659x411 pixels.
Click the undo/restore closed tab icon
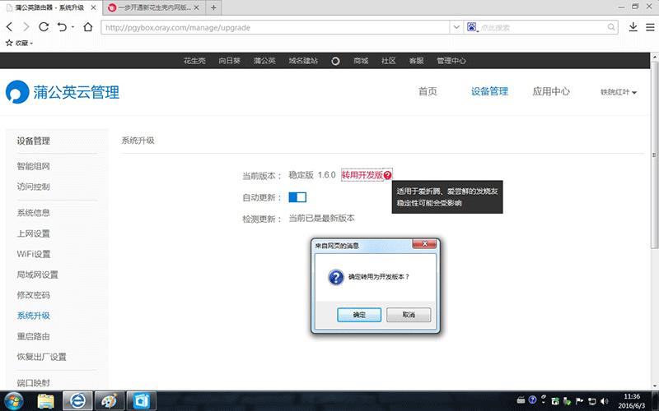pyautogui.click(x=62, y=27)
